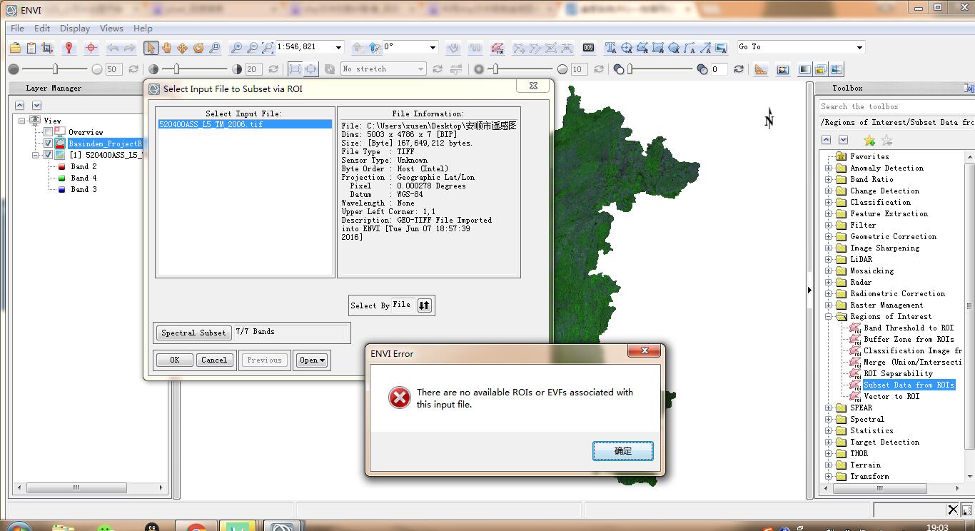Open the Go To dropdown
Viewport: 975px width, 531px height.
859,47
